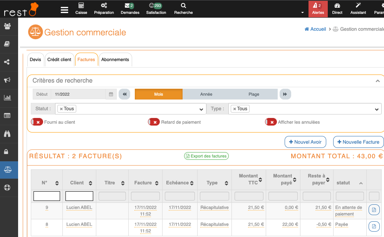The height and width of the screenshot is (237, 384).
Task: Switch to the Devis tab
Action: coord(35,60)
